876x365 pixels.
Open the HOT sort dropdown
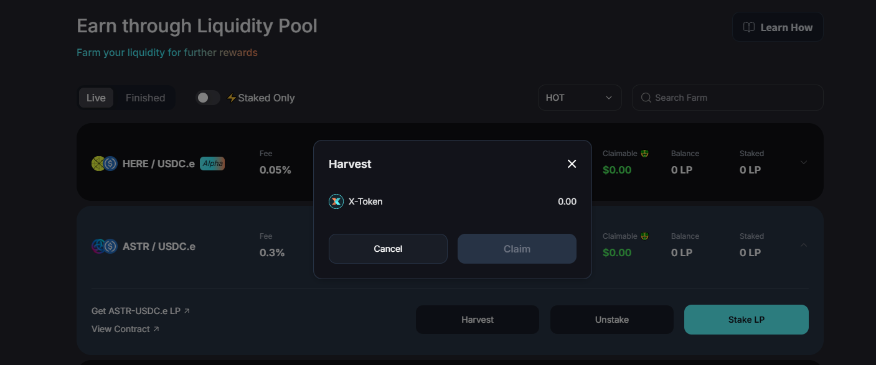click(580, 98)
